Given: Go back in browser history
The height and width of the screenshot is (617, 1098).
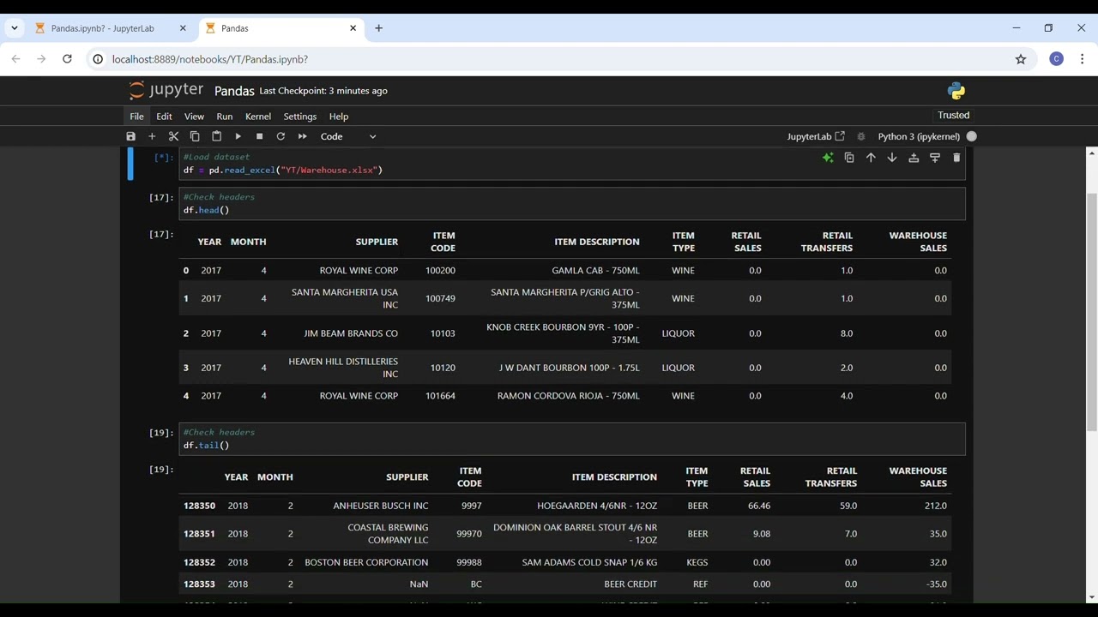Looking at the screenshot, I should 15,59.
